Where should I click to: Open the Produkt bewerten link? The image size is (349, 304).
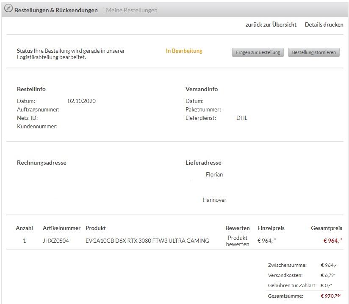coord(238,241)
